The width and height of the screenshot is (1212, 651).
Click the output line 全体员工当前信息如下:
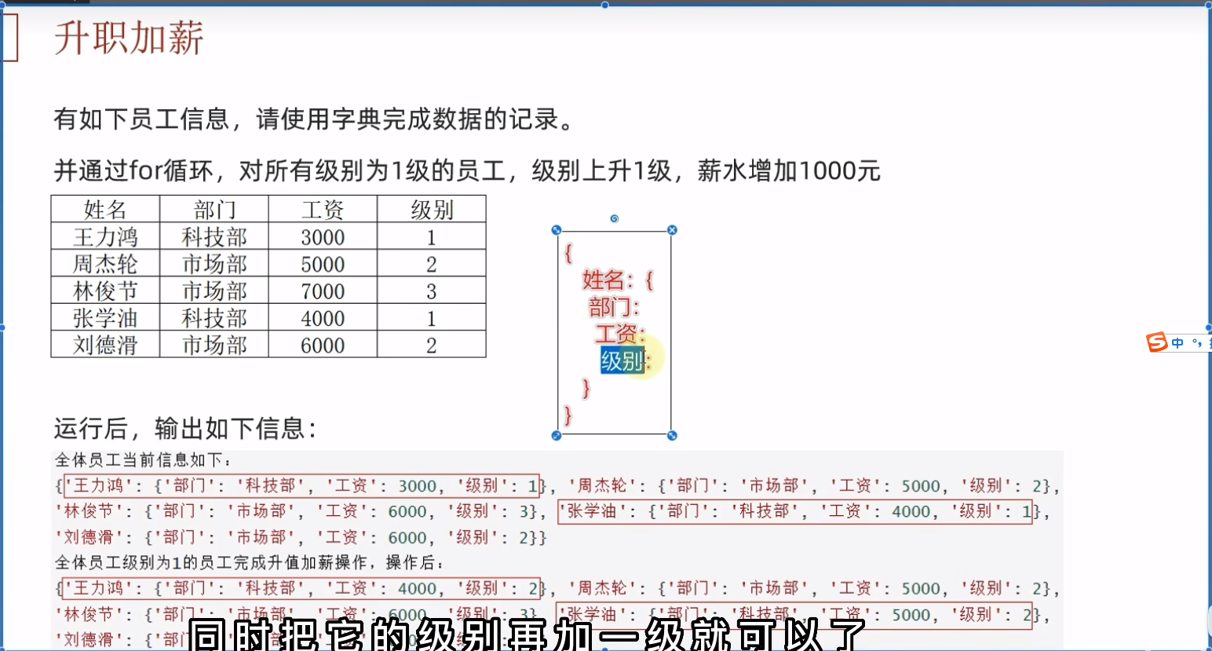[144, 460]
